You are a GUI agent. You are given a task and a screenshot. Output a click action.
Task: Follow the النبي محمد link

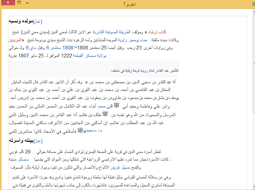(105, 107)
